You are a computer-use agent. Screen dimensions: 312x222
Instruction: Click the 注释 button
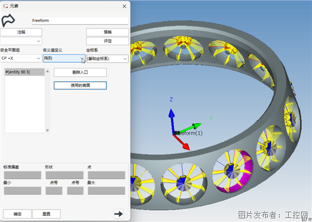click(21, 32)
